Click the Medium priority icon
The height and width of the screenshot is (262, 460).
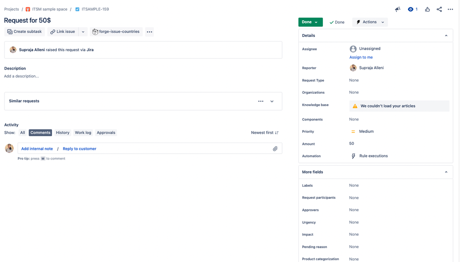coord(353,131)
